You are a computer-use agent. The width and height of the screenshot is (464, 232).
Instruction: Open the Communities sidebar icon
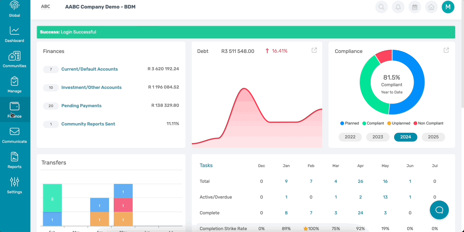(x=15, y=56)
